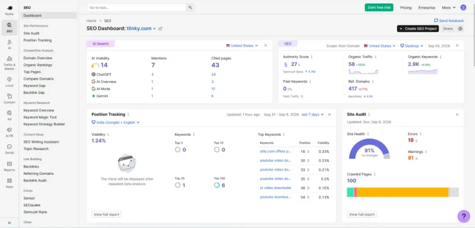
Task: Open Pricing in header
Action: click(x=405, y=7)
